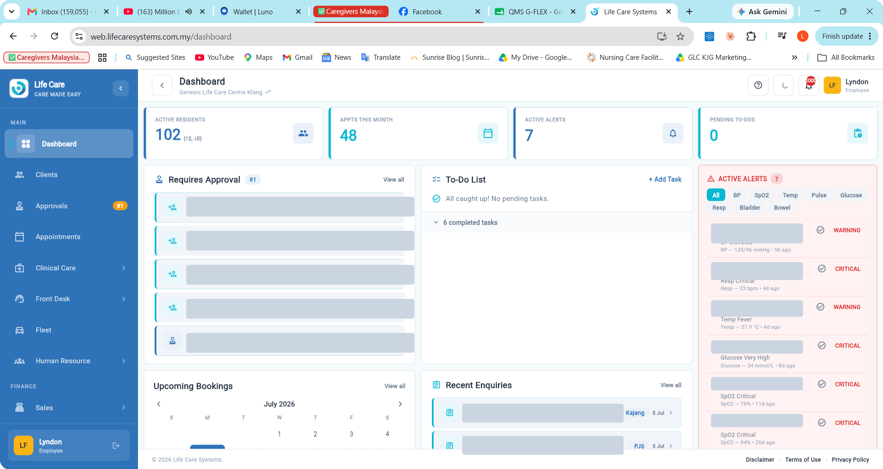Viewport: 883px width, 469px height.
Task: Show more bookmarks with double chevron
Action: (794, 57)
